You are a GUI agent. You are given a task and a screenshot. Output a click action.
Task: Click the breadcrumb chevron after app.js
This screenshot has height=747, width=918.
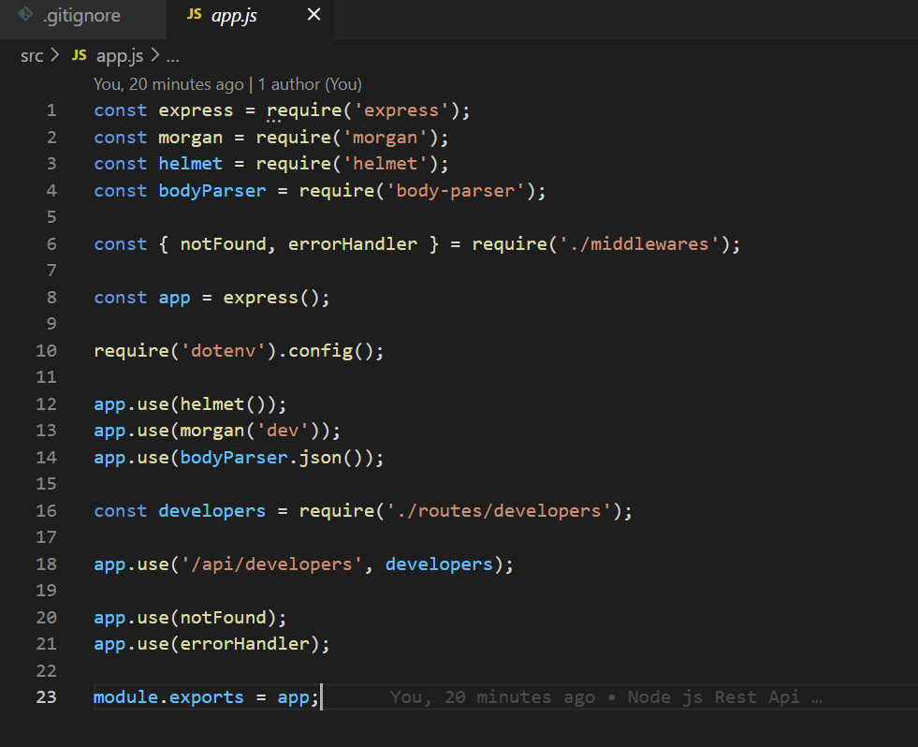154,56
